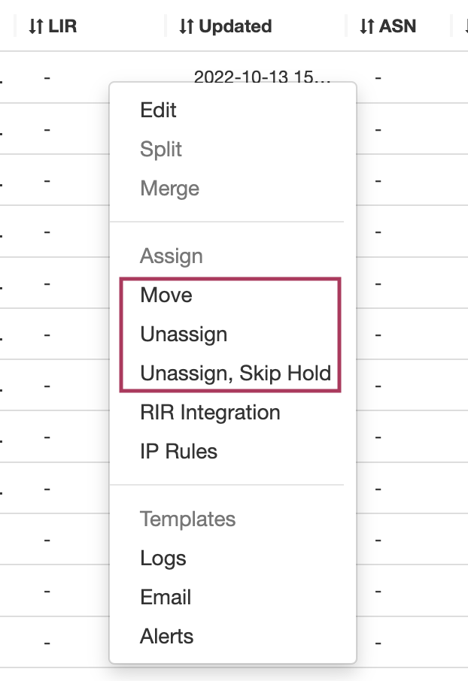The image size is (468, 681).
Task: Click the sort arrows icon beside LIR
Action: (36, 27)
